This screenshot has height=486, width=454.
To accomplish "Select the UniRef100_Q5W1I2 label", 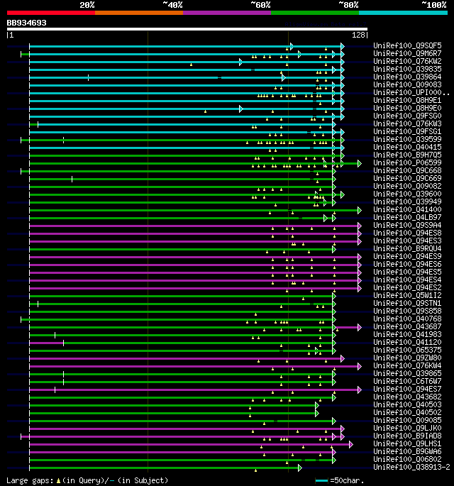I will (407, 295).
